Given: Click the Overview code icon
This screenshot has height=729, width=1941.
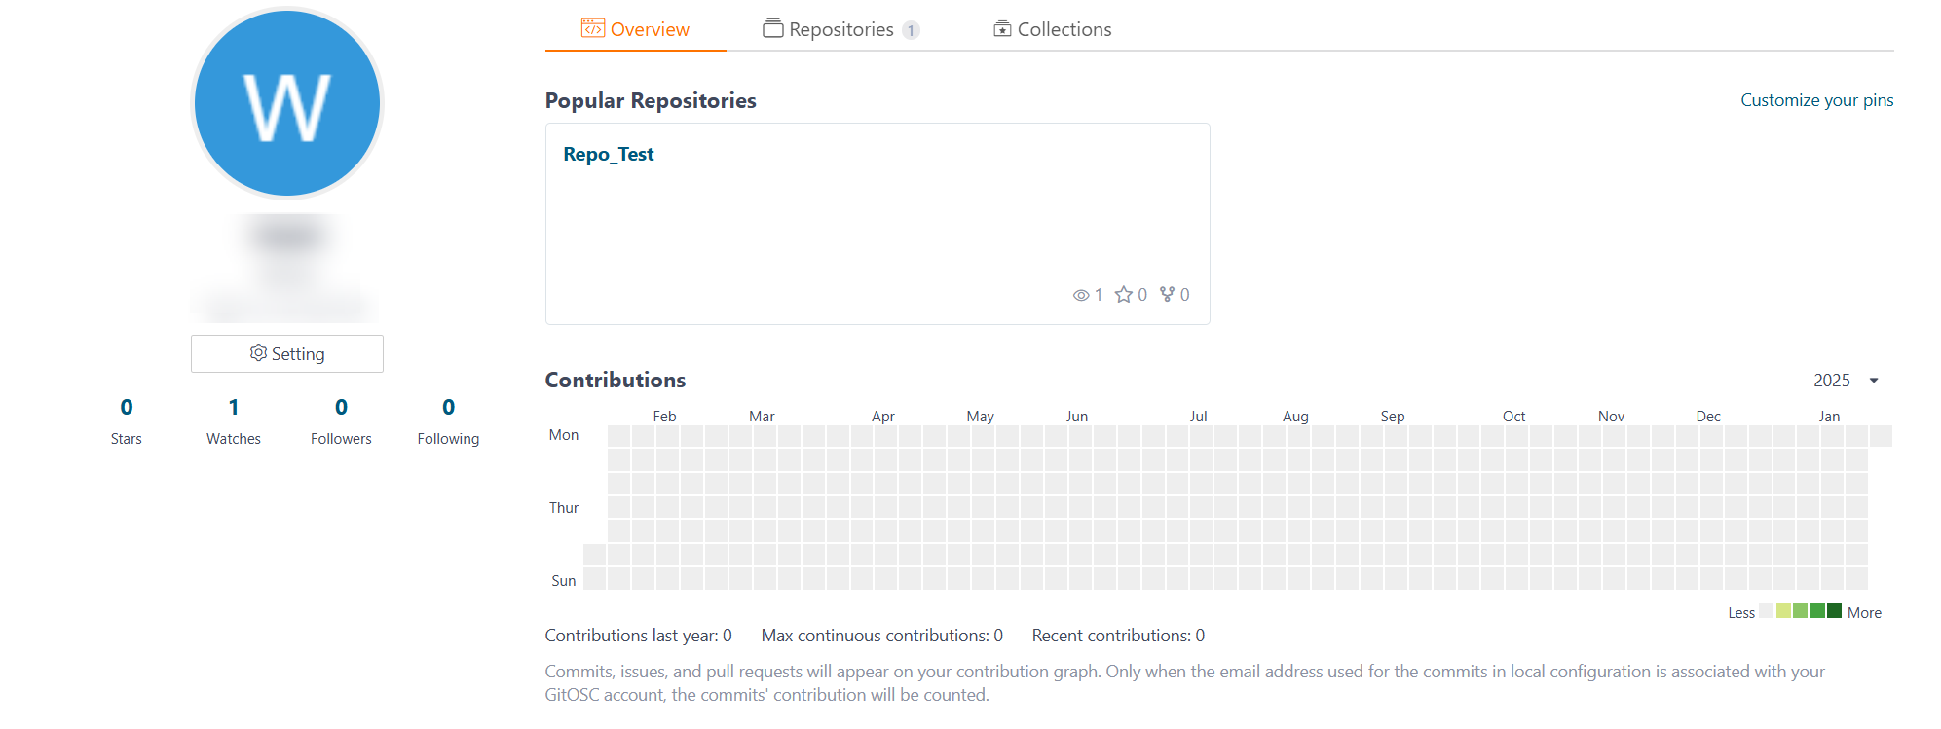Looking at the screenshot, I should pos(593,28).
